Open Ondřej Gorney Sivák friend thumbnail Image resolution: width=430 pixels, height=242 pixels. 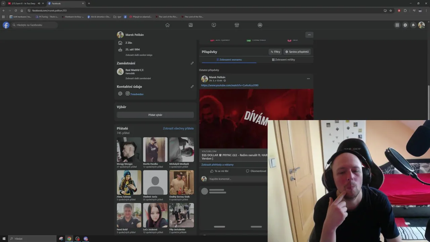click(181, 183)
